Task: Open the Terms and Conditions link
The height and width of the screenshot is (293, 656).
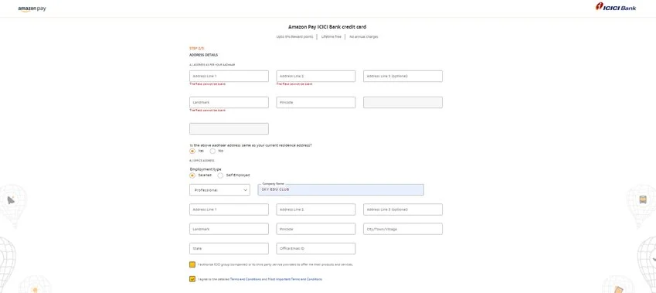Action: (246, 279)
